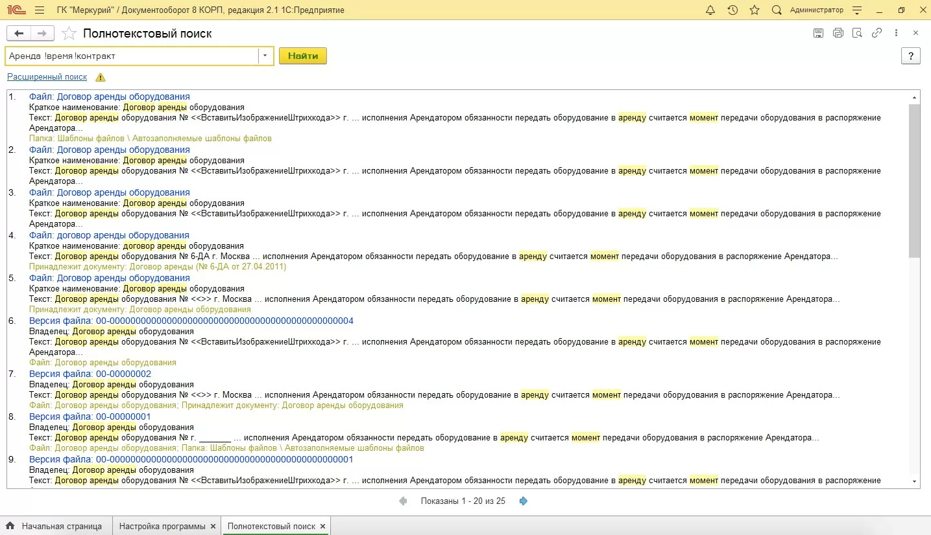Open favorites star in title bar
This screenshot has width=931, height=535.
754,10
